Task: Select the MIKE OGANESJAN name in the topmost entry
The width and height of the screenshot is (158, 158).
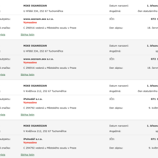Action: point(35,6)
